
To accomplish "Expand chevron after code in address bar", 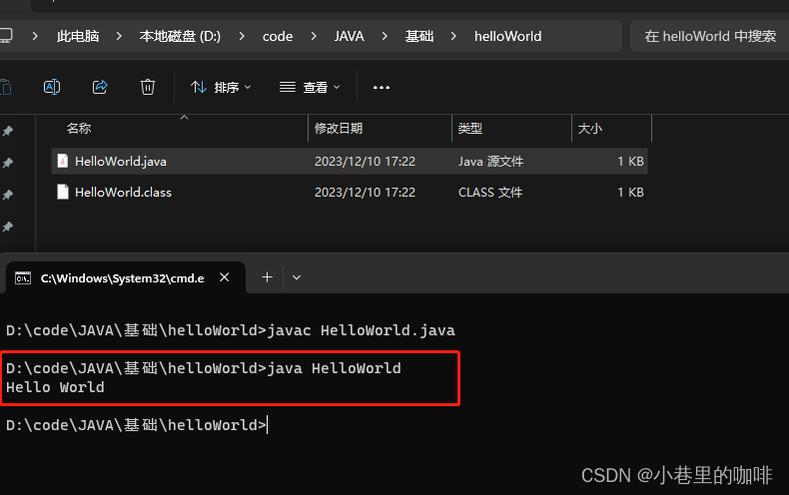I will pyautogui.click(x=314, y=36).
